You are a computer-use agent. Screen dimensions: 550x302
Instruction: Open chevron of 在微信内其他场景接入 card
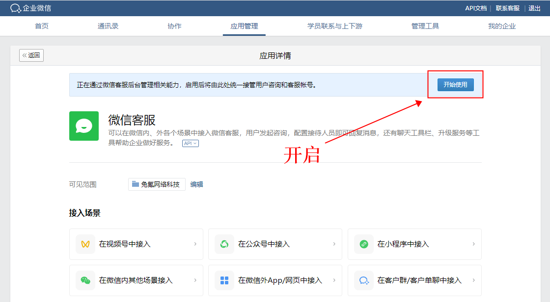195,280
